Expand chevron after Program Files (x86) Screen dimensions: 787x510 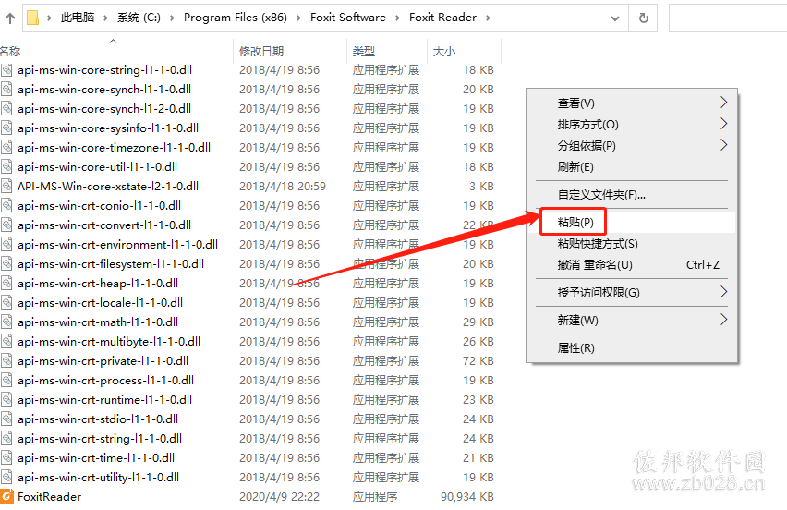[x=298, y=18]
